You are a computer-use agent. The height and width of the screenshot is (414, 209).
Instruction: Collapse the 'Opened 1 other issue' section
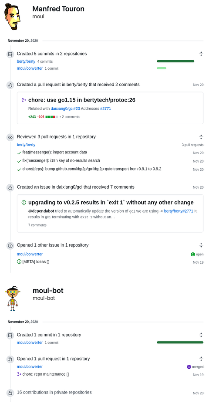[201, 245]
